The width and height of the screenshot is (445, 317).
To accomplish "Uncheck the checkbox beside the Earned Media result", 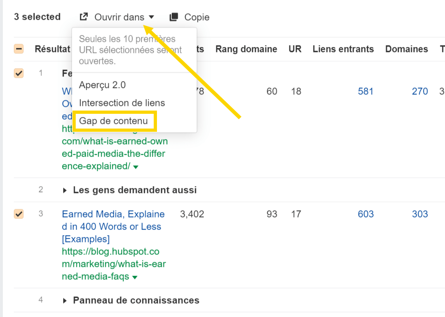I will (x=18, y=214).
